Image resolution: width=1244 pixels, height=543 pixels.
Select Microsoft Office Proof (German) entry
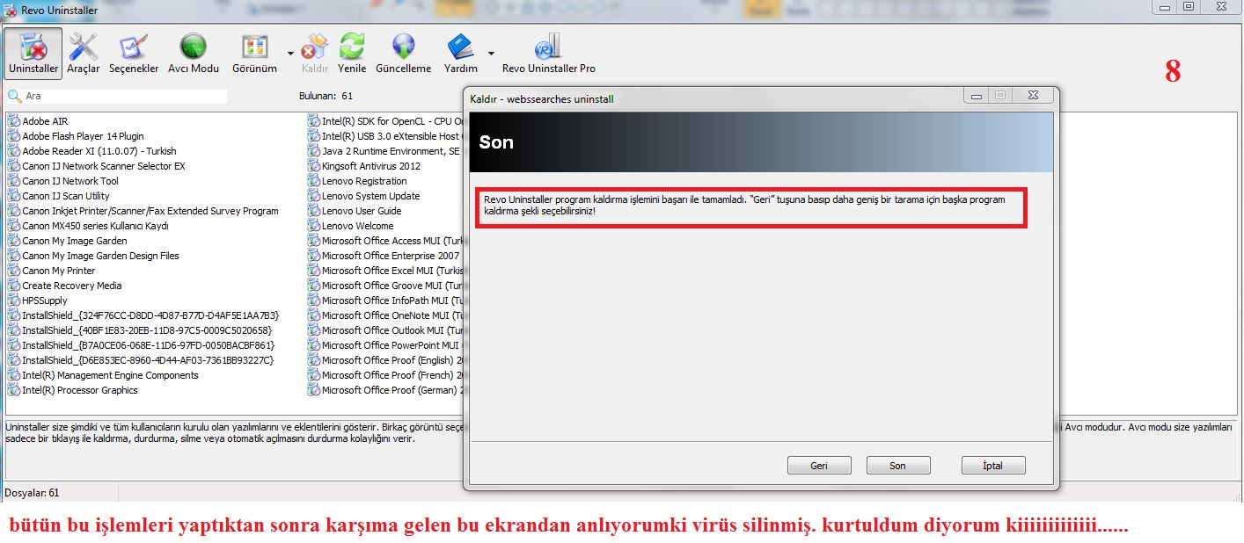385,390
